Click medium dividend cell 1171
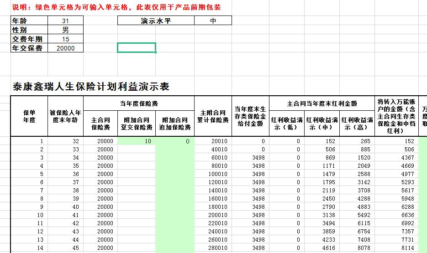 point(322,165)
